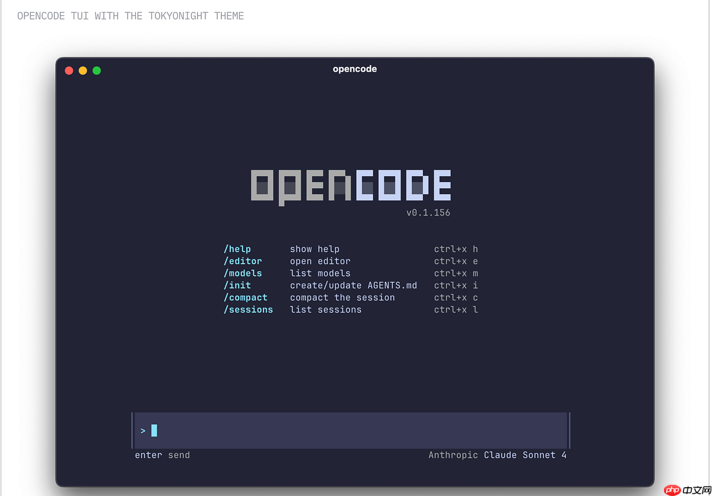Click the "enter send" hint
Screen dimensions: 712x496
click(x=163, y=455)
